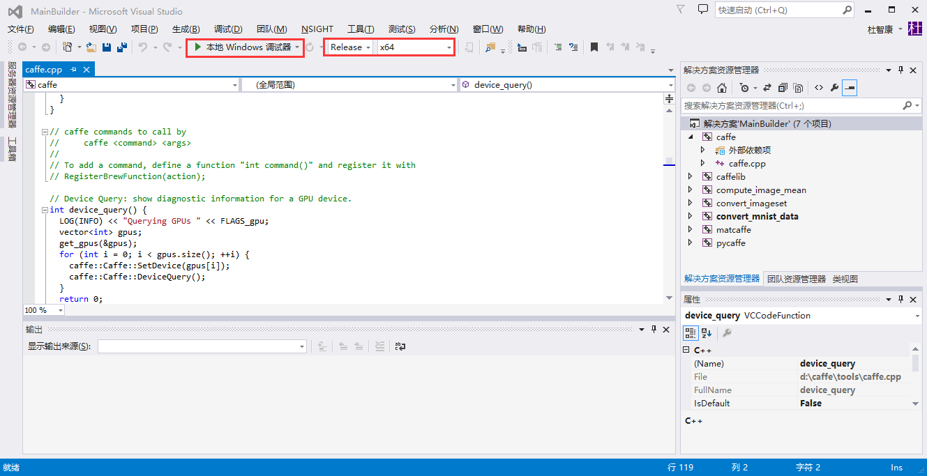Click the Open File folder icon
927x476 pixels.
91,47
